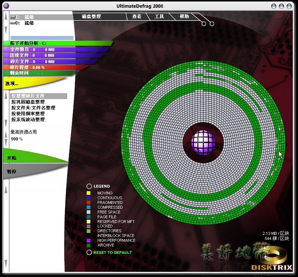Screen dimensions: 298x277
Task: Click the drive icon next to D:
Action: point(12,23)
